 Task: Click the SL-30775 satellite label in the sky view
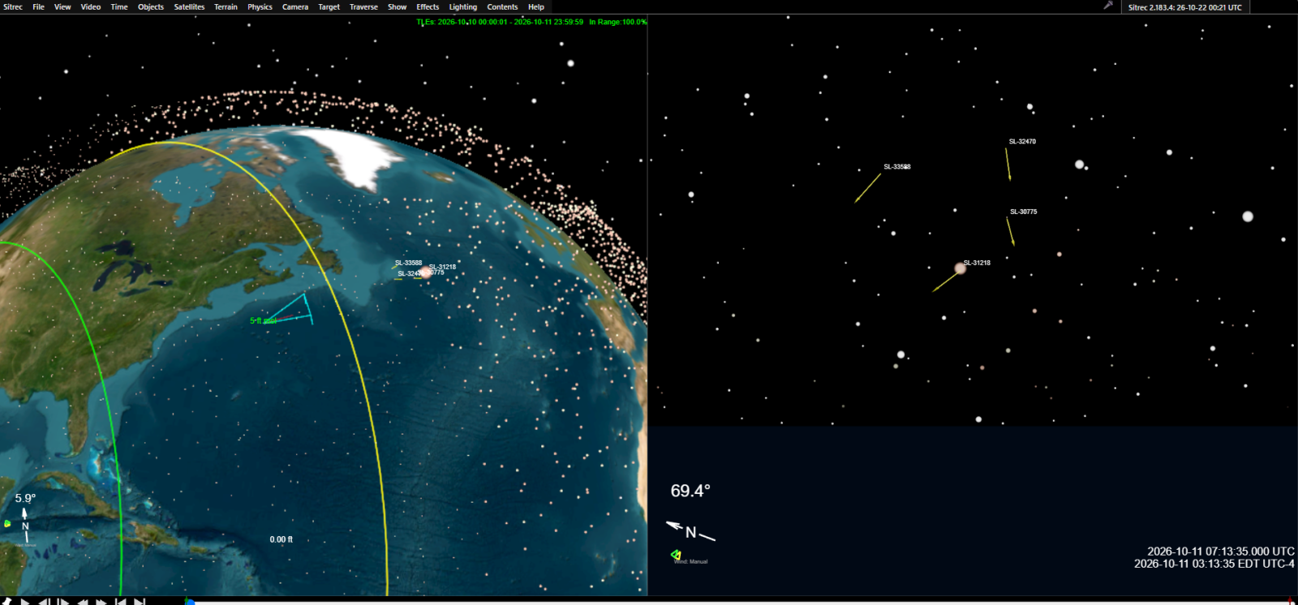coord(1023,212)
